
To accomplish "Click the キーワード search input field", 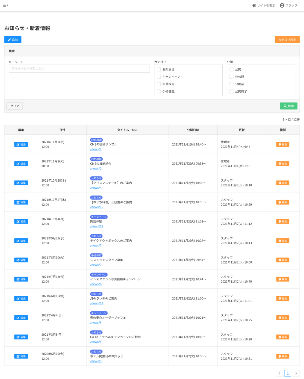I will [x=79, y=68].
